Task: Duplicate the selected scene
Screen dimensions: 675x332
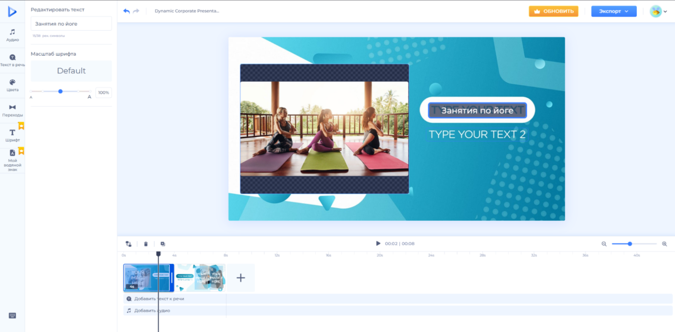Action: point(163,244)
